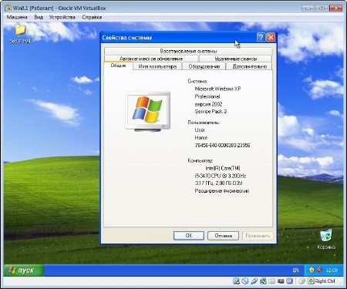347x289 pixels.
Task: Go to the Дополнительно tab
Action: pos(249,66)
